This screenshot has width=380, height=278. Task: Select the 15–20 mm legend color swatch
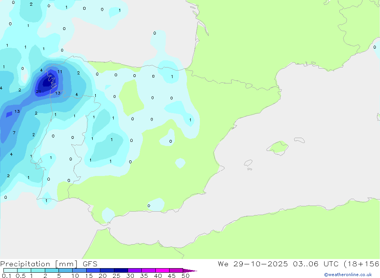point(93,270)
